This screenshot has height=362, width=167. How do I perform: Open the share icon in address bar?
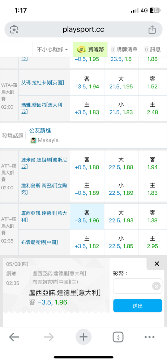[152, 30]
